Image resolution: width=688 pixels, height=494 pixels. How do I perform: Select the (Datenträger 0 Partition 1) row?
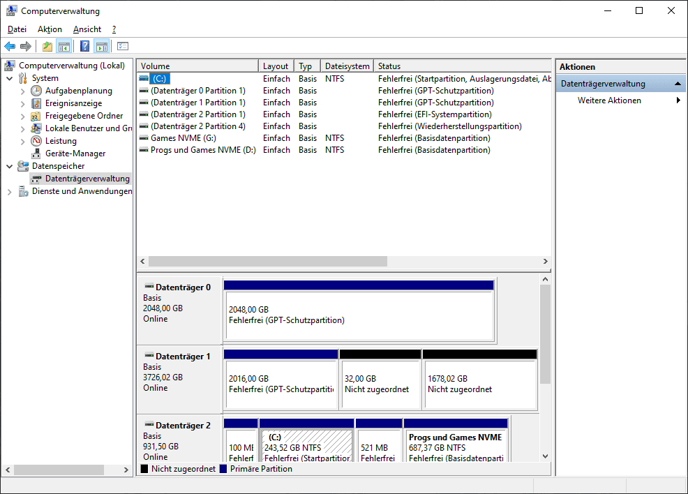coord(344,91)
